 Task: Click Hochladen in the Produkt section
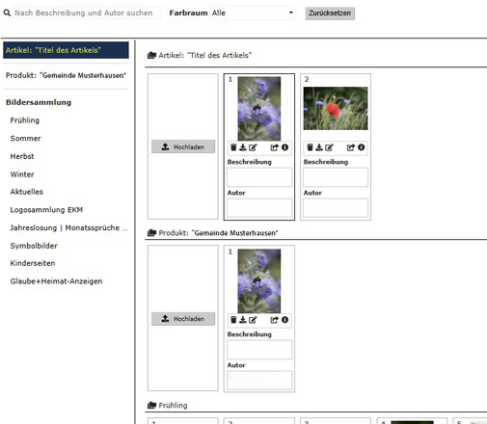[183, 319]
